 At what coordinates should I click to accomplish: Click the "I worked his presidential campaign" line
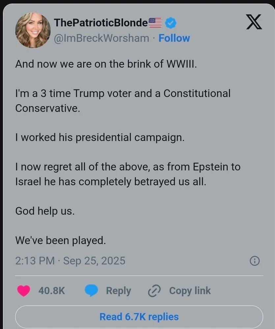coord(100,138)
